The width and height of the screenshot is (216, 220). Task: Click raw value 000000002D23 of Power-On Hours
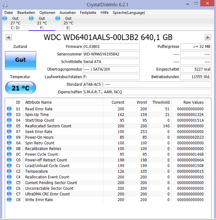190,137
